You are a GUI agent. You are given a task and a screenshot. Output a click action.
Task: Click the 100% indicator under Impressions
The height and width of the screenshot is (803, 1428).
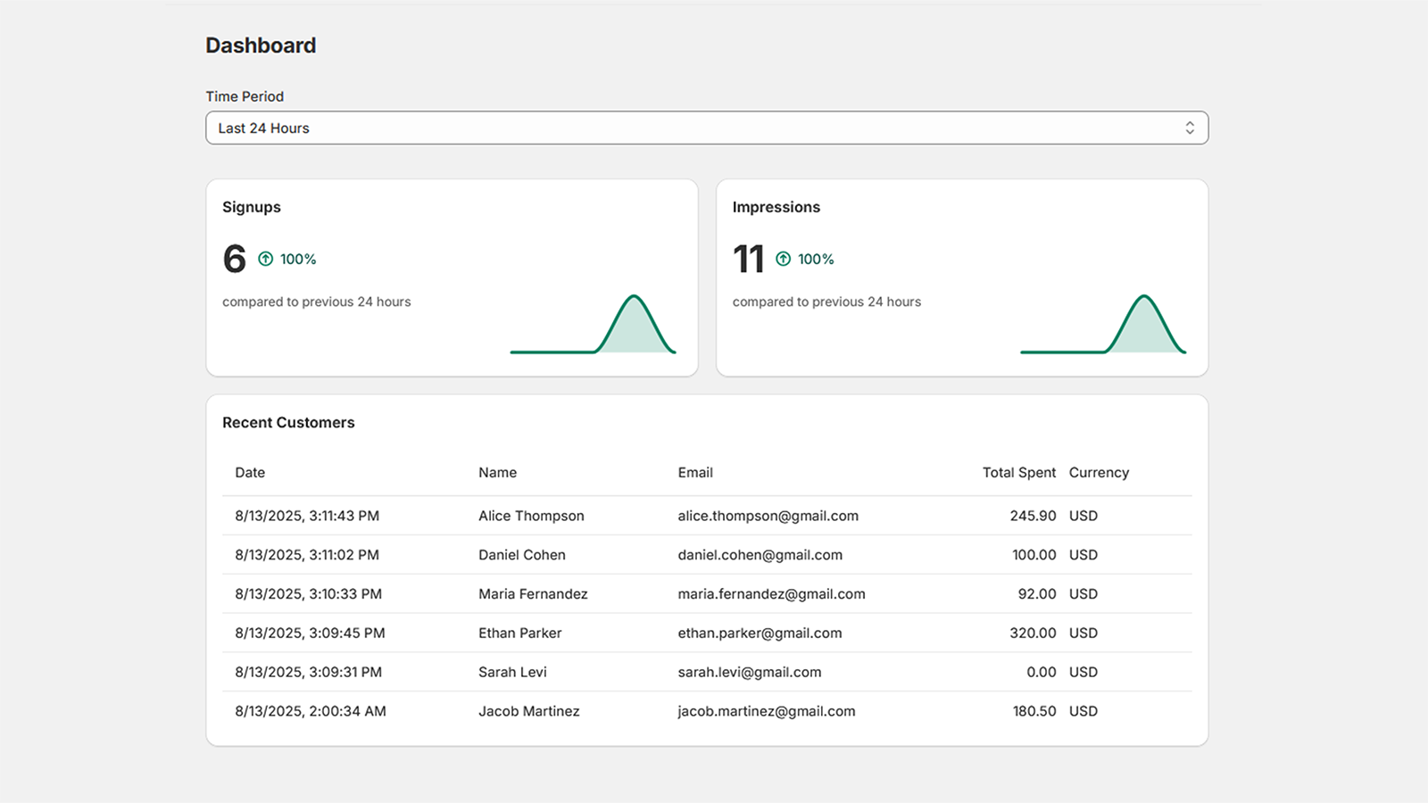(x=815, y=260)
